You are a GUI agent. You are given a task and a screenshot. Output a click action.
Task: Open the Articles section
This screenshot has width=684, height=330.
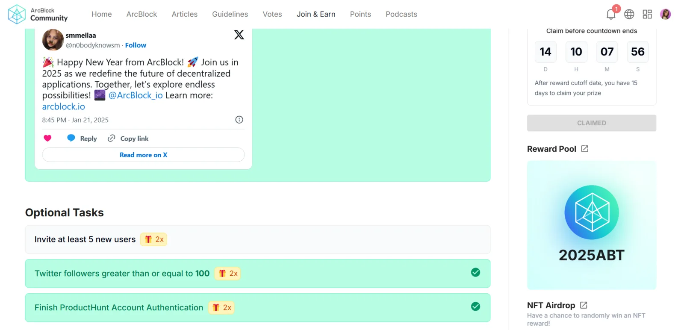(x=185, y=14)
